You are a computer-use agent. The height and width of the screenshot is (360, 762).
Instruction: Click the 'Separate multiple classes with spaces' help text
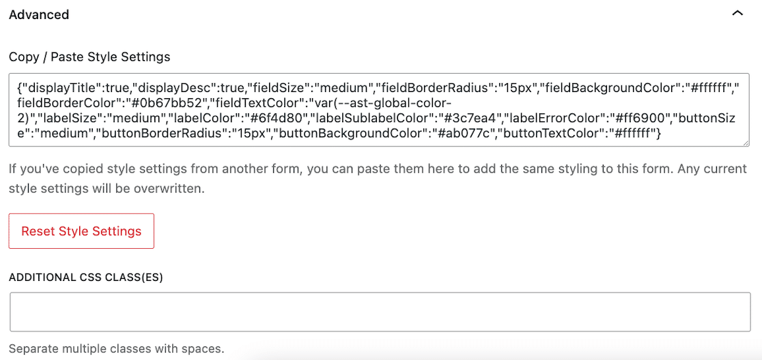tap(117, 349)
